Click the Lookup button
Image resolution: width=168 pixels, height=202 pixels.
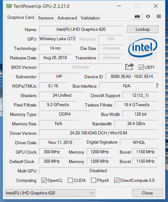click(x=143, y=29)
